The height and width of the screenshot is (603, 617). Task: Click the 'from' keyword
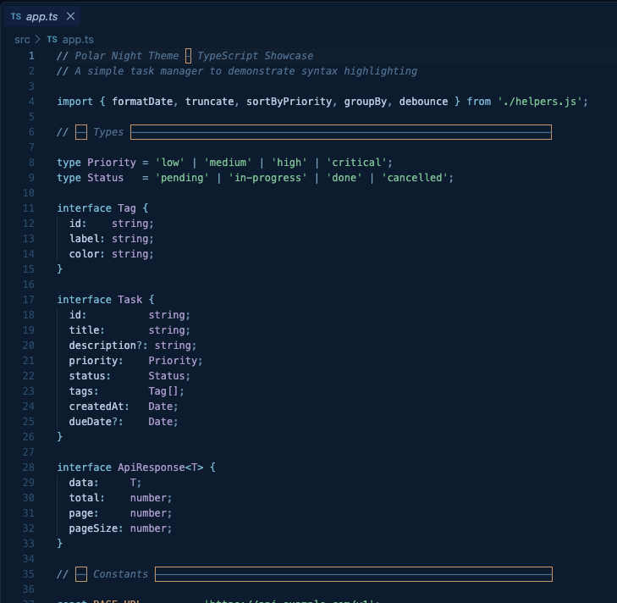click(x=479, y=102)
